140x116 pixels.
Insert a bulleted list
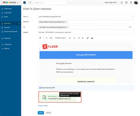[x=70, y=38]
